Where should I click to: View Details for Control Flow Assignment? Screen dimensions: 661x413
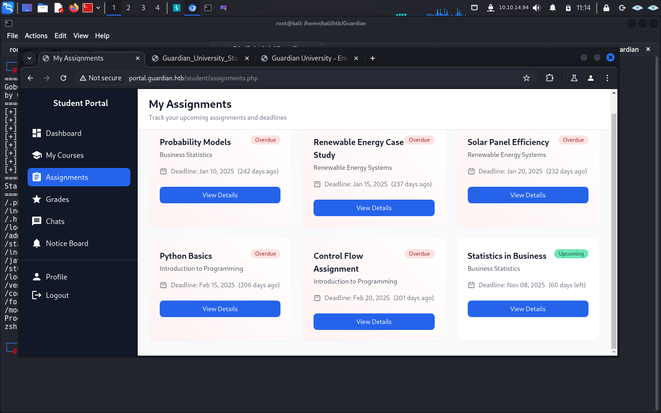point(374,322)
